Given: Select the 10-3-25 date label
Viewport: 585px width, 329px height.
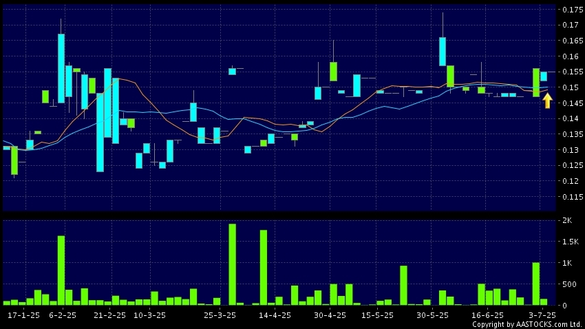Looking at the screenshot, I should click(149, 315).
